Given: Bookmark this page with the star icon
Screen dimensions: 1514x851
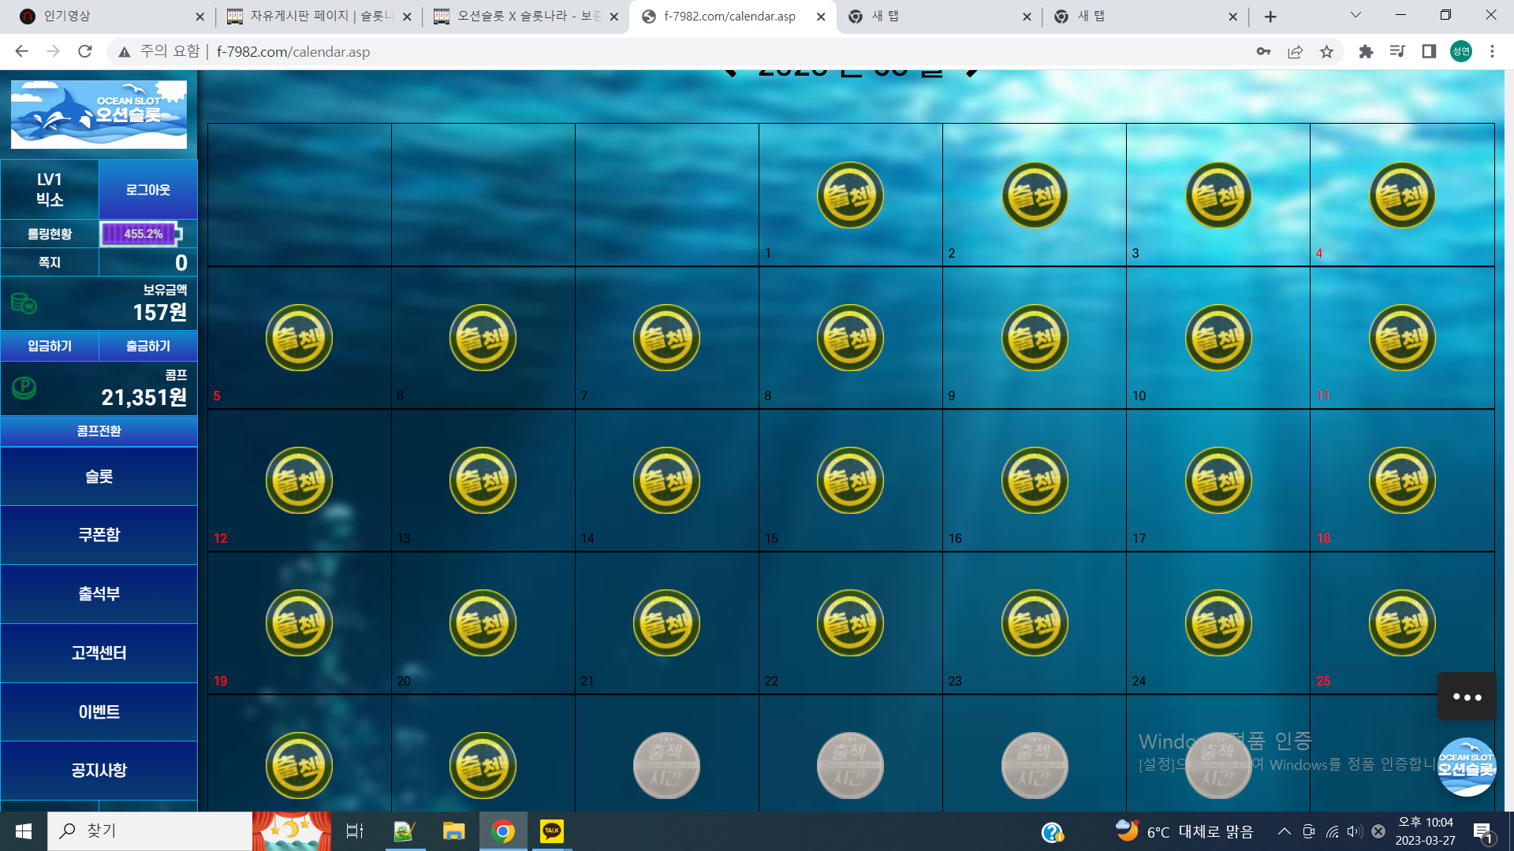Looking at the screenshot, I should pos(1327,51).
